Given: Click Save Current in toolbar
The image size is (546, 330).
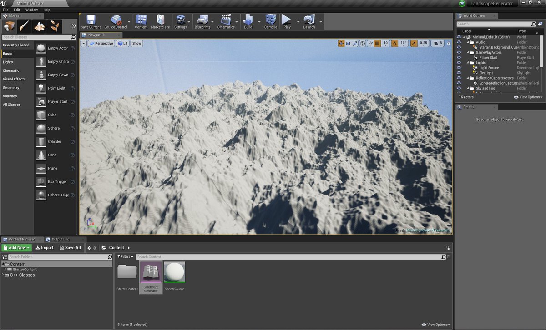Looking at the screenshot, I should coord(91,21).
